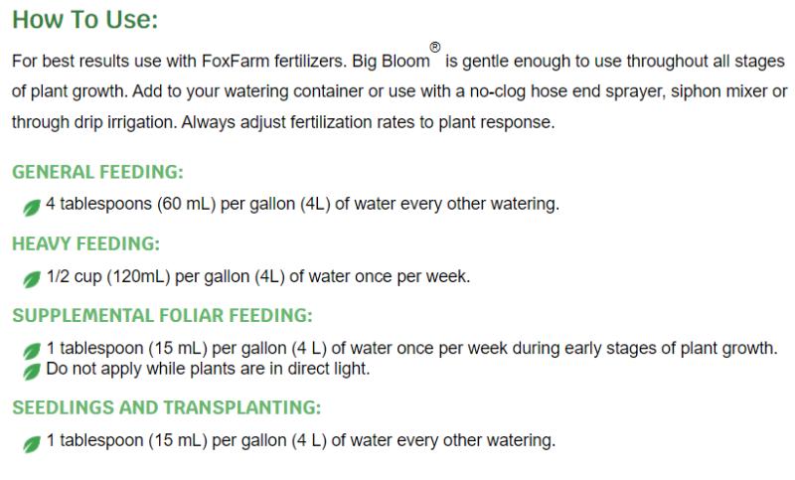Click the "1/2 cup (120mL)" instruction line
Image resolution: width=795 pixels, height=480 pixels.
click(x=258, y=277)
